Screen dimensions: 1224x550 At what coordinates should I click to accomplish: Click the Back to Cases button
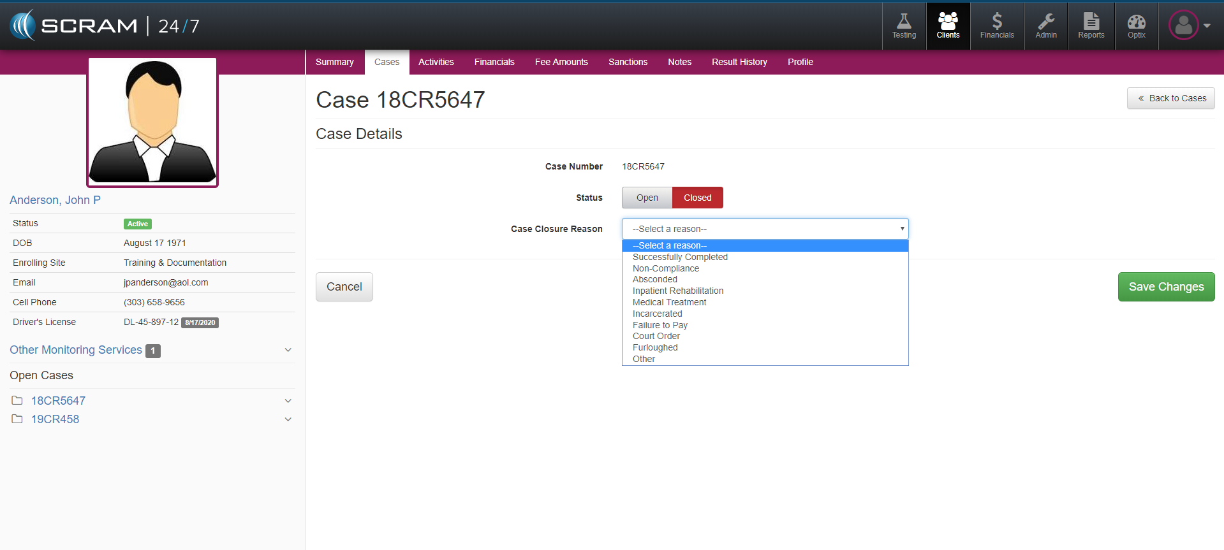1170,98
